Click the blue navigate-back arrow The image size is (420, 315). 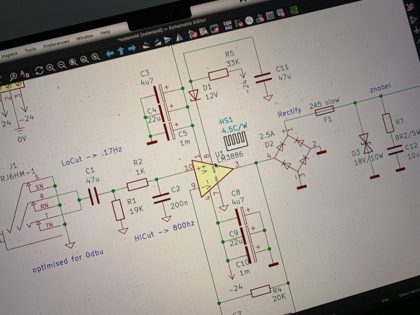click(x=110, y=53)
